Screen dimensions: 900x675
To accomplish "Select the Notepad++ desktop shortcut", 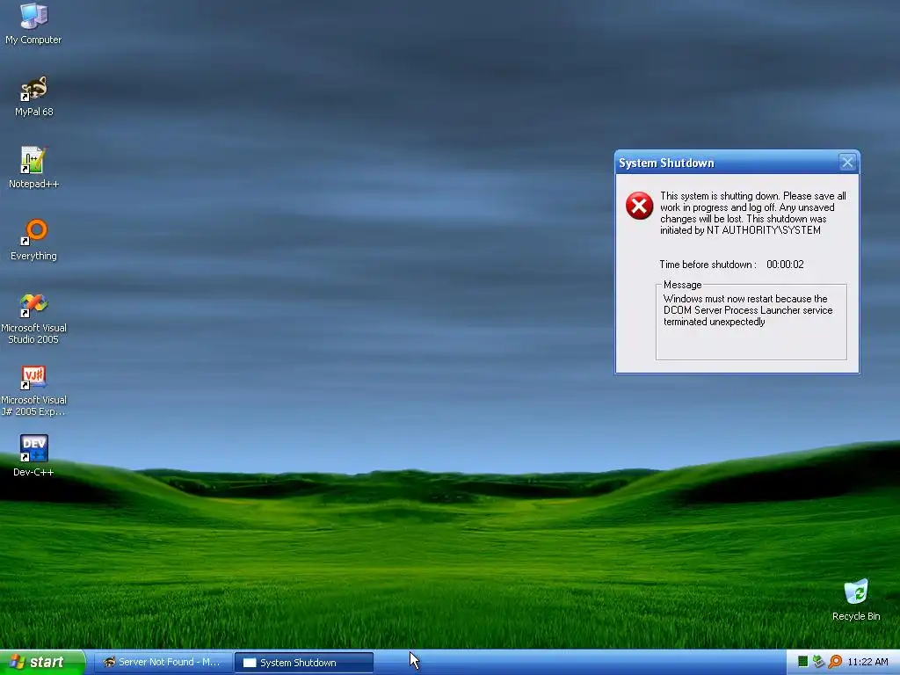I will coord(33,168).
